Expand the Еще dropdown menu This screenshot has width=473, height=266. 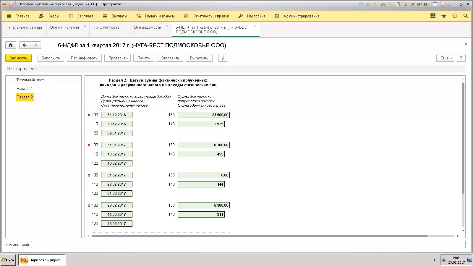[445, 58]
